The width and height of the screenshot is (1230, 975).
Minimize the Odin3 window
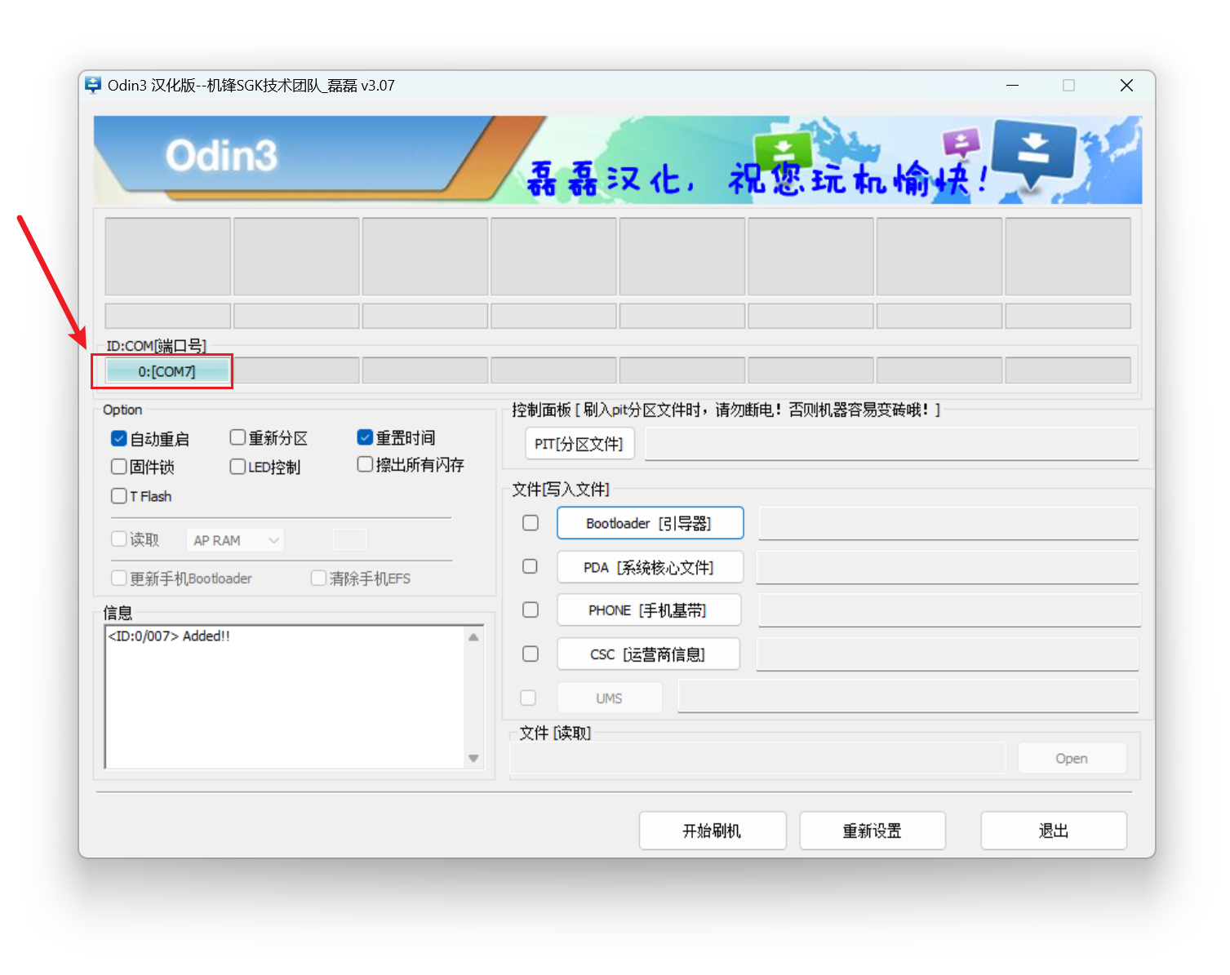pos(1012,85)
